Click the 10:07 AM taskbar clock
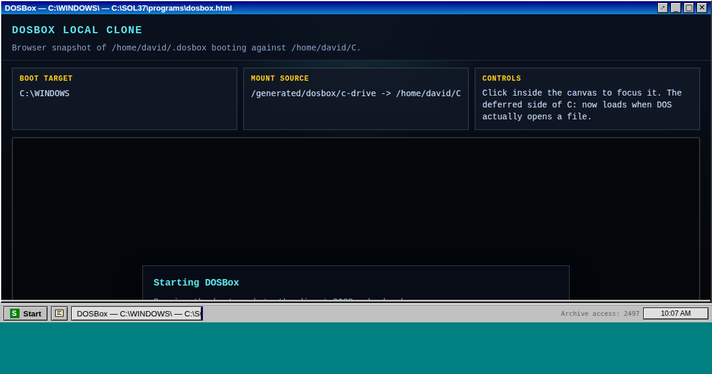The width and height of the screenshot is (712, 374). pyautogui.click(x=675, y=313)
